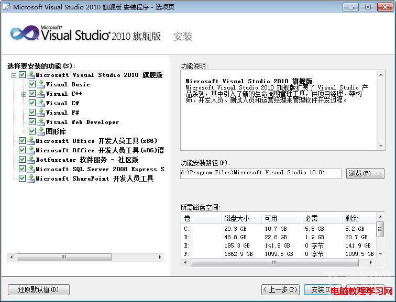Uncheck the Visual Basic checkbox
The height and width of the screenshot is (302, 396).
(32, 84)
